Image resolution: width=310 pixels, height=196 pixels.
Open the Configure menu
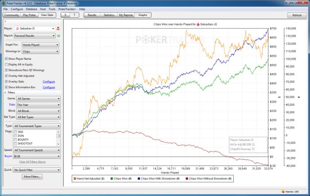[17, 9]
